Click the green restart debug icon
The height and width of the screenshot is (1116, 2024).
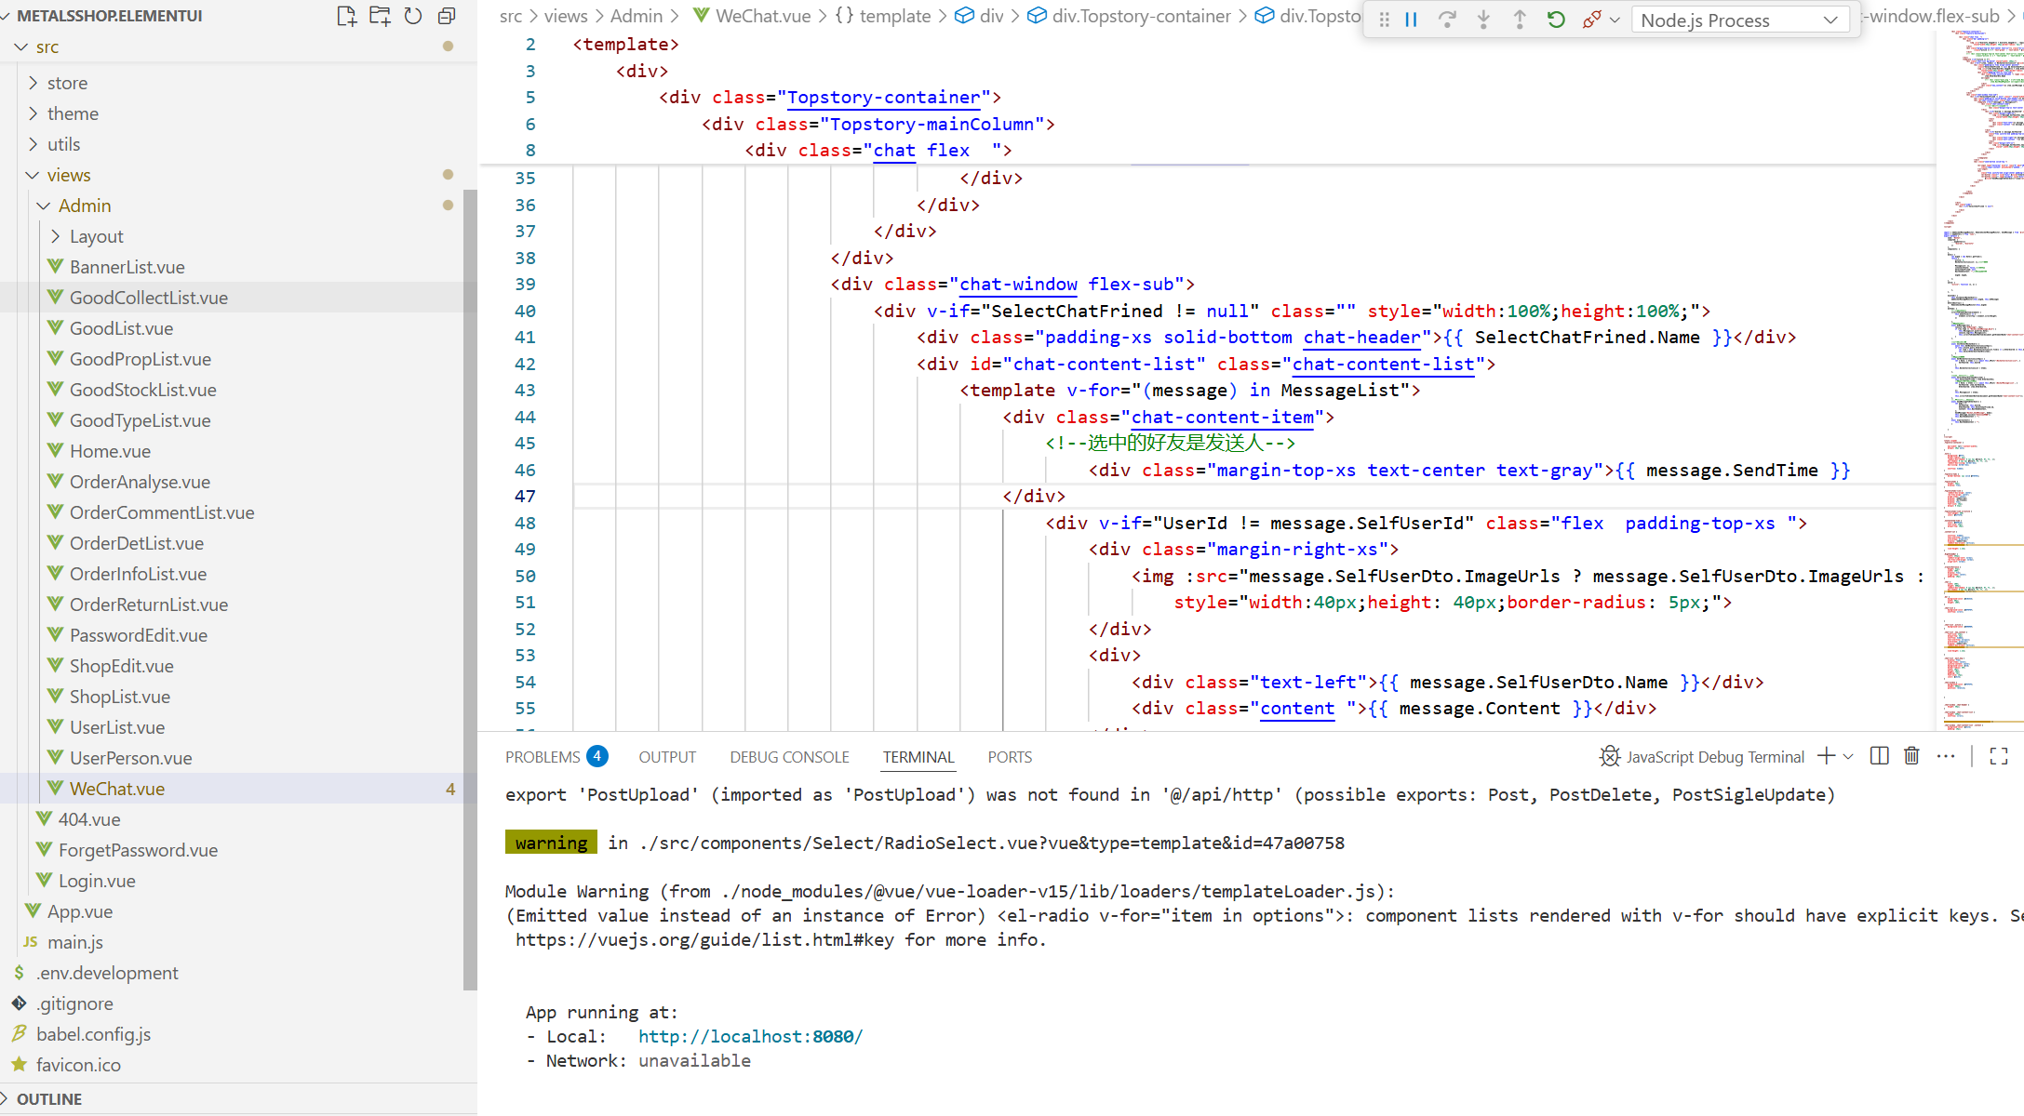pyautogui.click(x=1556, y=20)
